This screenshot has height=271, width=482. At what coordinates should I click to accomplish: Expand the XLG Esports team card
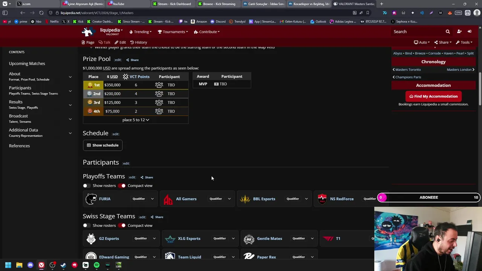tap(233, 239)
